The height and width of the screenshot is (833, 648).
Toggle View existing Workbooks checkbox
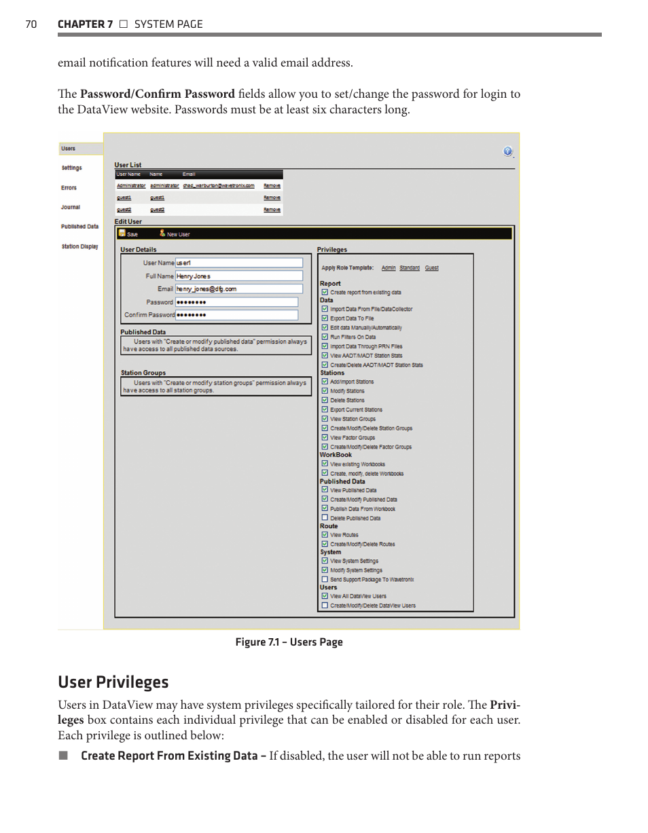tap(325, 464)
